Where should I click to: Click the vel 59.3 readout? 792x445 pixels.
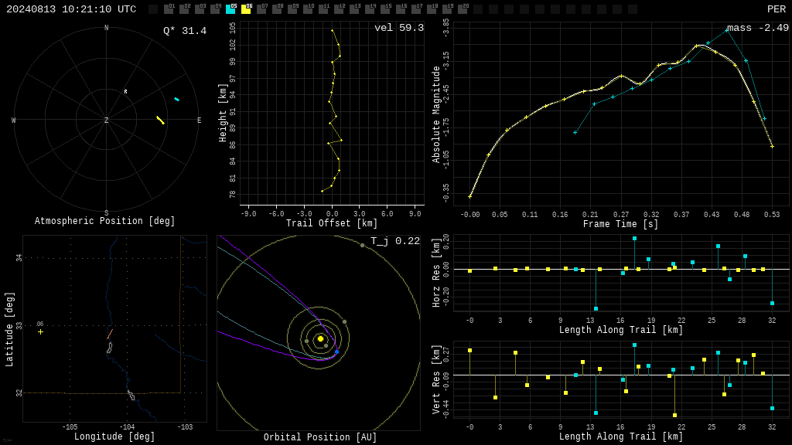(x=399, y=28)
